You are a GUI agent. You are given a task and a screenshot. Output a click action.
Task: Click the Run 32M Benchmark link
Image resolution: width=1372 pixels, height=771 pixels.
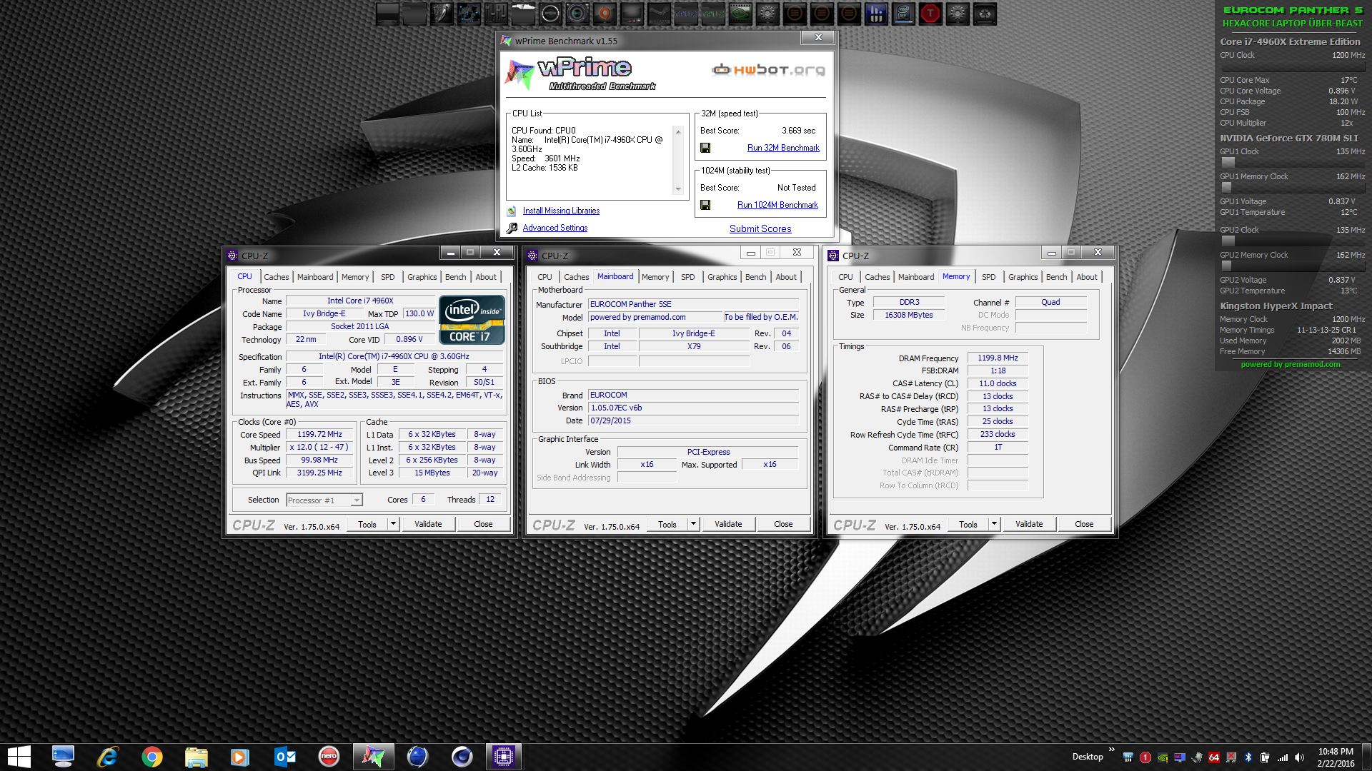[x=783, y=148]
